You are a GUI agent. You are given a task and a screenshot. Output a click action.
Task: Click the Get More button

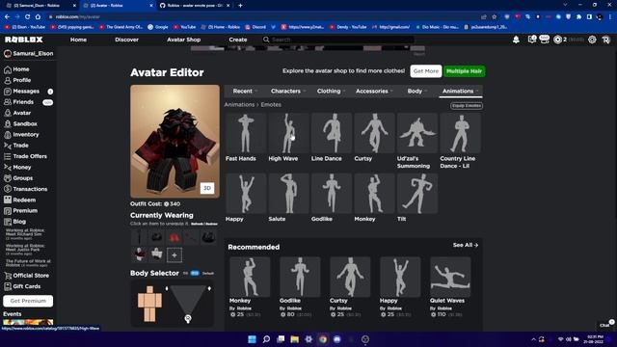point(426,71)
